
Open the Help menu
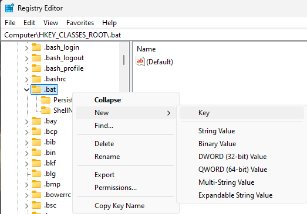coord(109,23)
